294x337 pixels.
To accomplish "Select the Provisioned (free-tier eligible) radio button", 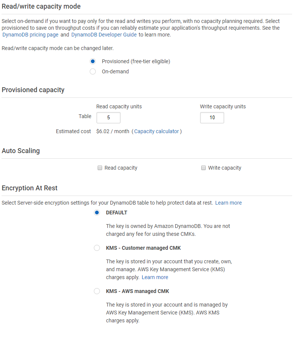I will coord(93,61).
